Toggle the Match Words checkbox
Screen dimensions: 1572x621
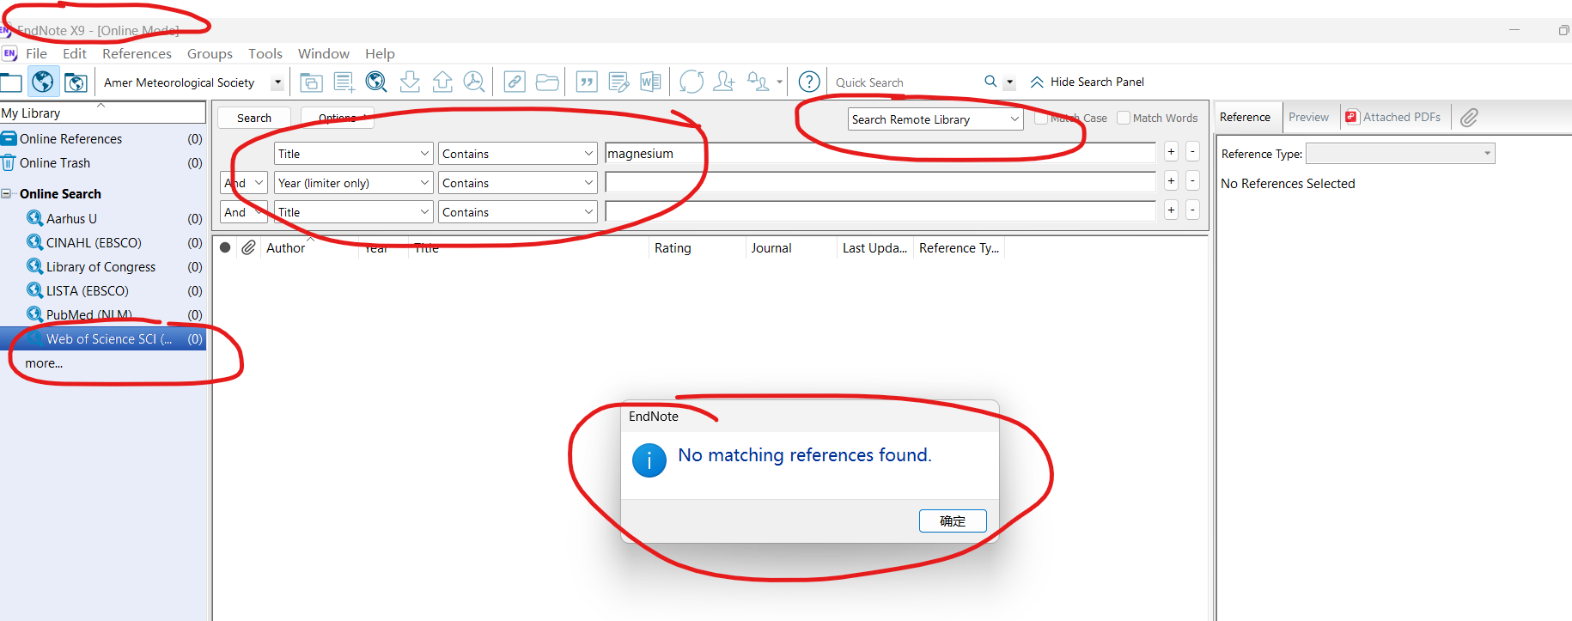click(1124, 118)
